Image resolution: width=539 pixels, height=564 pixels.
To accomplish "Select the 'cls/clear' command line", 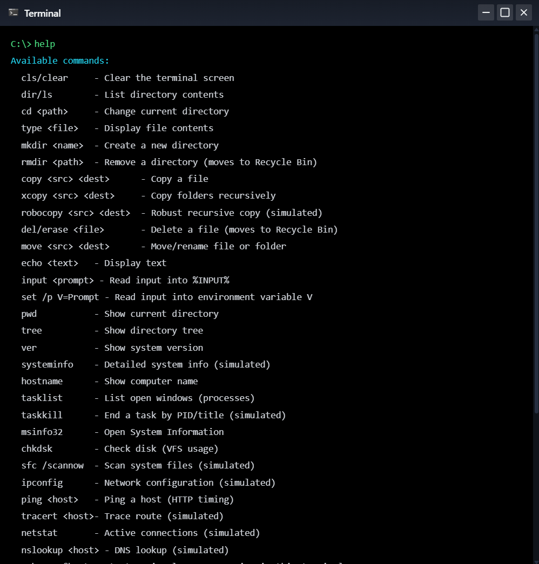I will (44, 78).
